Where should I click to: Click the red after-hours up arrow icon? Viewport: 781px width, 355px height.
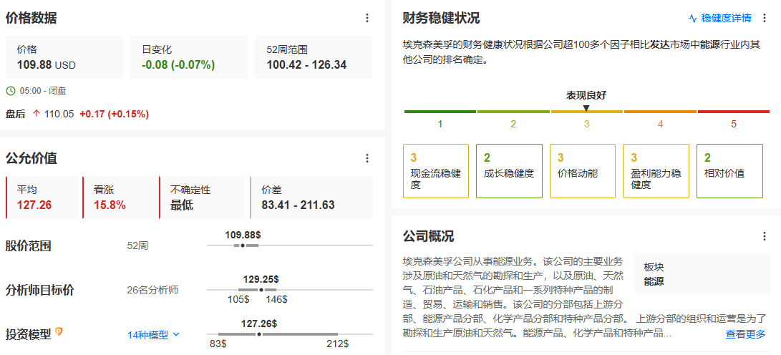click(36, 113)
